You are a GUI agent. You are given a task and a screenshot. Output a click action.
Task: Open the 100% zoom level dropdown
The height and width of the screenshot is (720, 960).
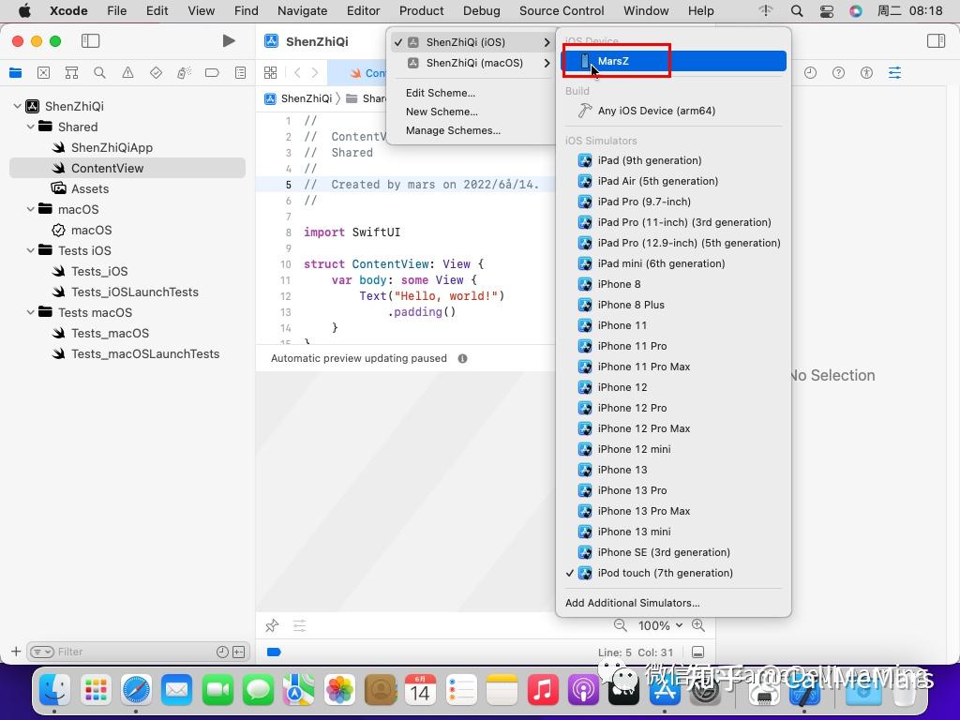pos(660,625)
